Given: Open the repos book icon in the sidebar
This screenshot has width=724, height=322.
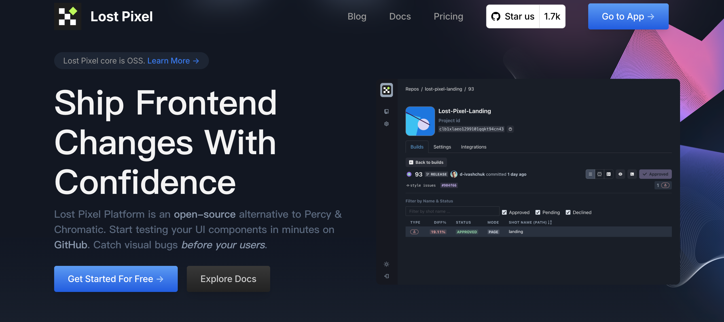Looking at the screenshot, I should coord(386,111).
